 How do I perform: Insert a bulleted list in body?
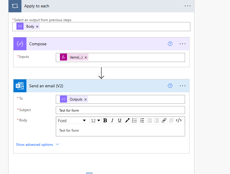[135, 121]
